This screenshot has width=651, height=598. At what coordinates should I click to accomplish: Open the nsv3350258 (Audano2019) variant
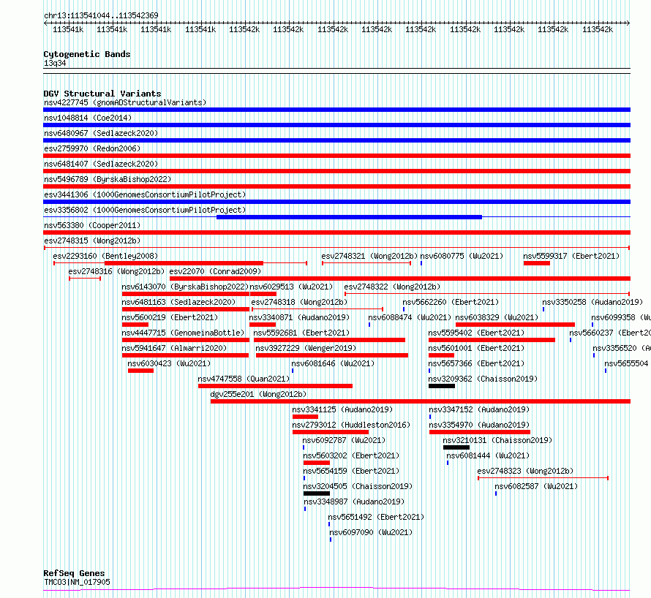coord(592,302)
